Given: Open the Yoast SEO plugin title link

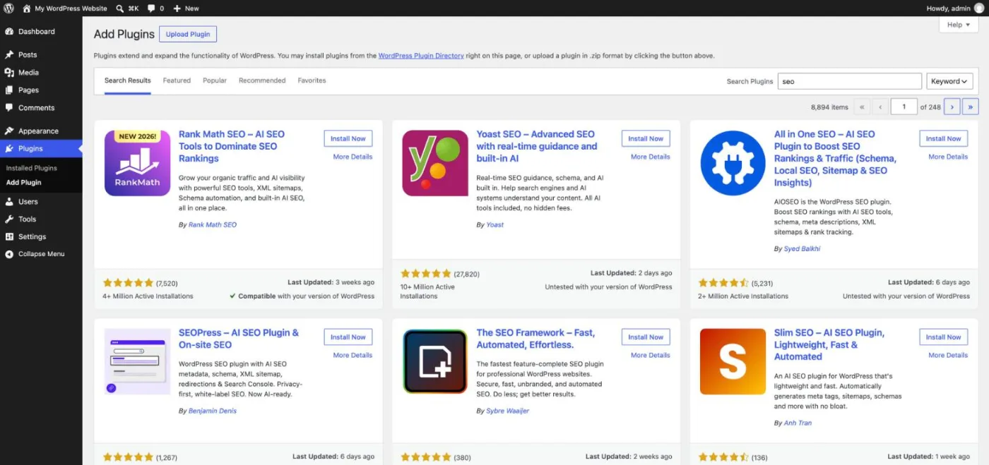Looking at the screenshot, I should point(537,146).
